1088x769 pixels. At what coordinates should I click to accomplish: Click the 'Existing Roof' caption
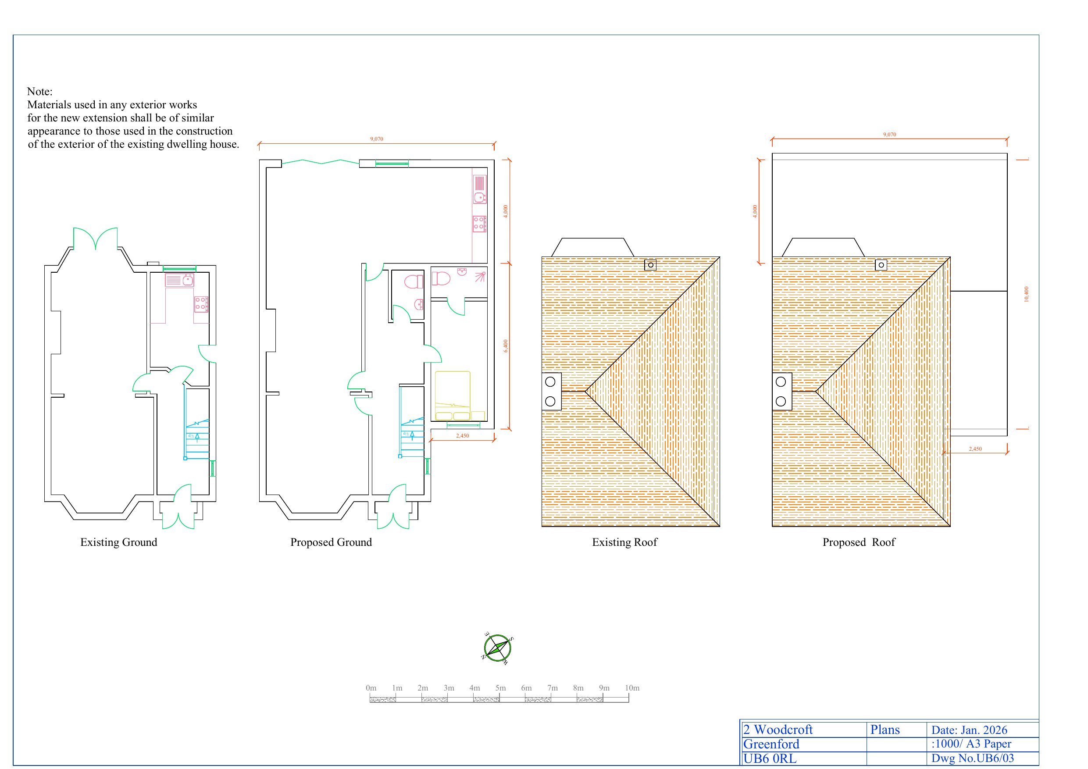pyautogui.click(x=624, y=542)
